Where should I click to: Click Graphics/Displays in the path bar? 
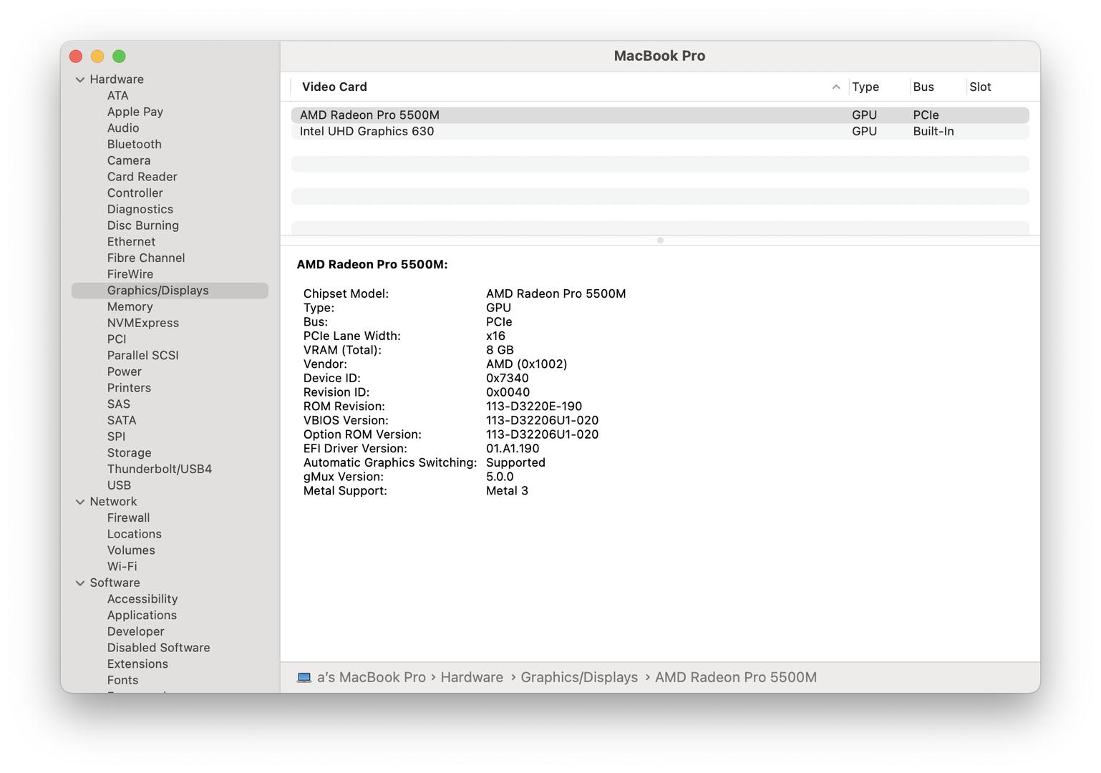click(578, 677)
